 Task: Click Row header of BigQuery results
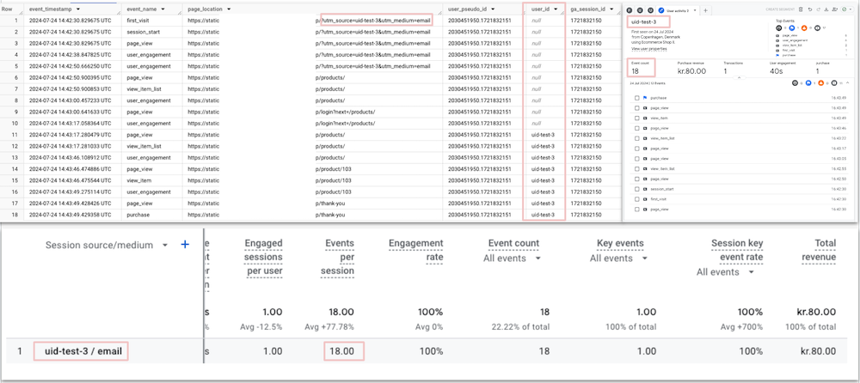(7, 9)
